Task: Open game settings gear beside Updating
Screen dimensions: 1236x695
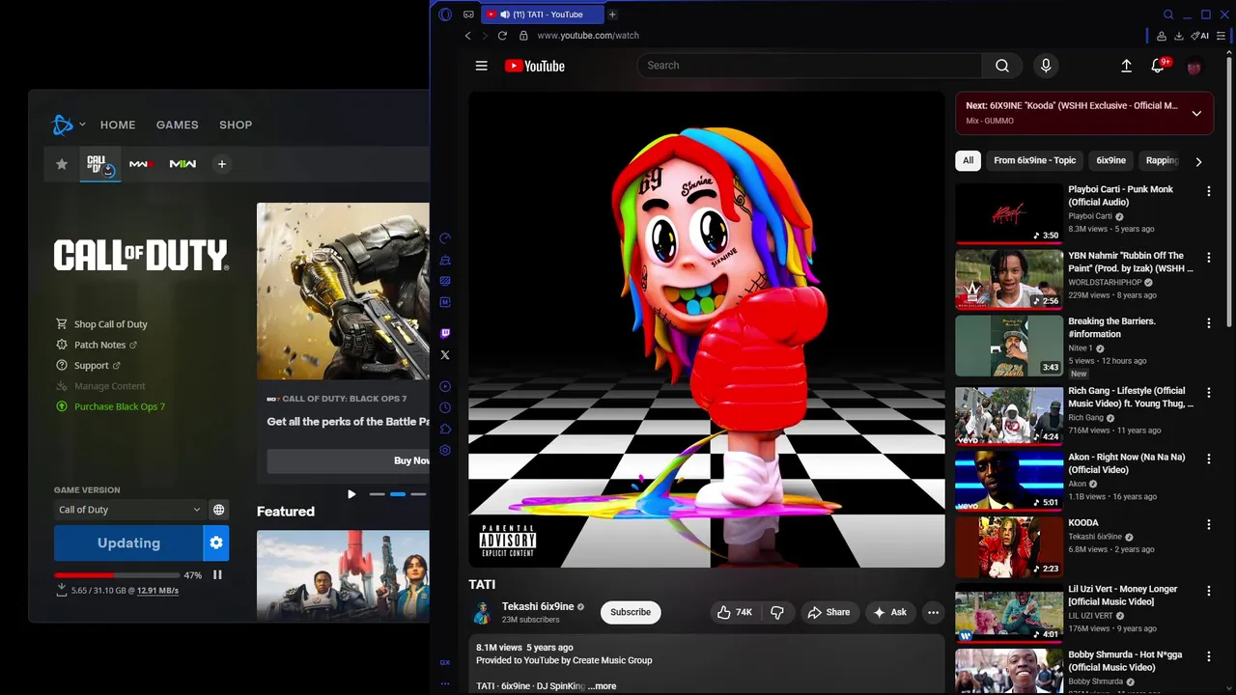Action: (216, 543)
